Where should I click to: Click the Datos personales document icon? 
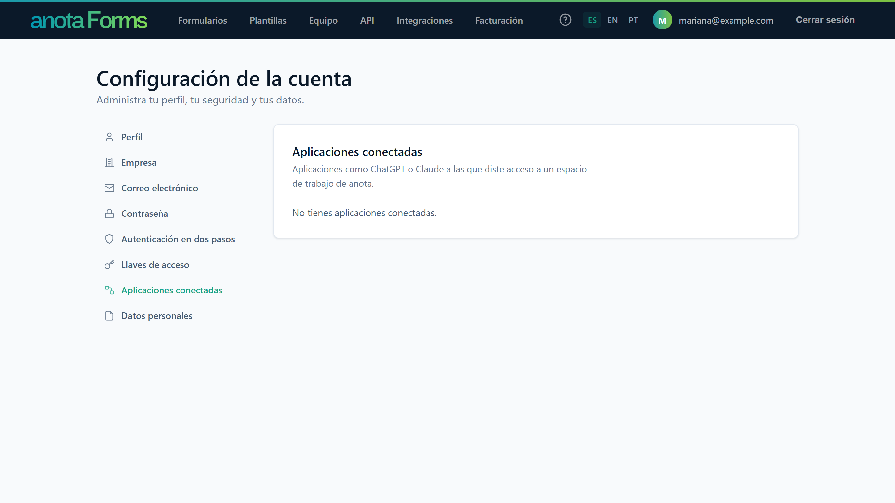coord(109,316)
